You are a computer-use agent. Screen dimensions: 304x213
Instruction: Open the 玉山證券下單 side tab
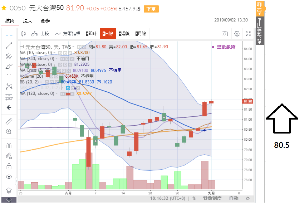260,31
